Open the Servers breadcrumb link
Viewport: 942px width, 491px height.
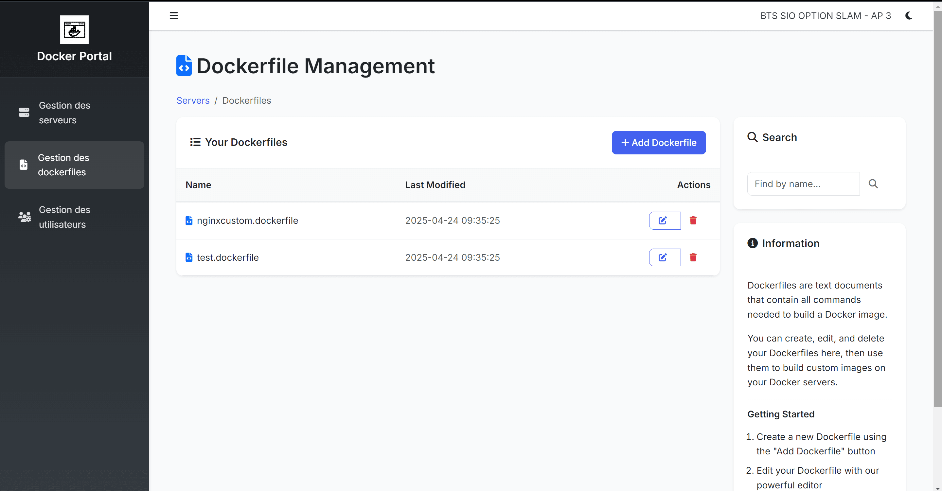tap(193, 100)
